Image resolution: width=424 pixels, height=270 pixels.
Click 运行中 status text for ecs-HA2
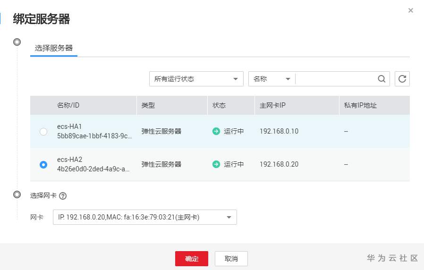pyautogui.click(x=234, y=164)
